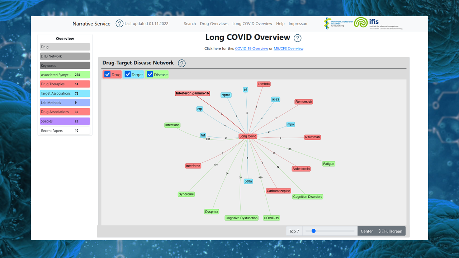459x258 pixels.
Task: Disable the Disease checkbox filter
Action: coord(150,75)
